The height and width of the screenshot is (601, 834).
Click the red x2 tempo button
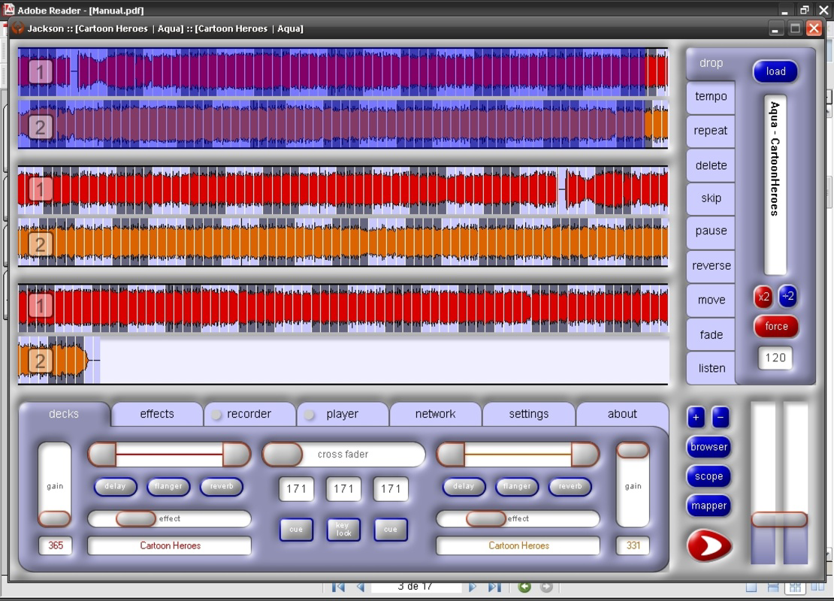click(763, 297)
